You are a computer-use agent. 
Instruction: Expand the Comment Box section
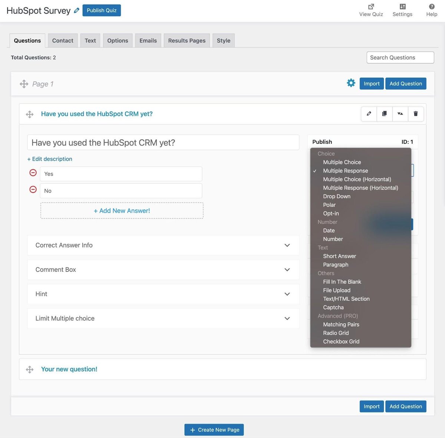[x=163, y=270]
